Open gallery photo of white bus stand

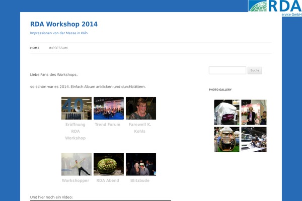(254, 140)
